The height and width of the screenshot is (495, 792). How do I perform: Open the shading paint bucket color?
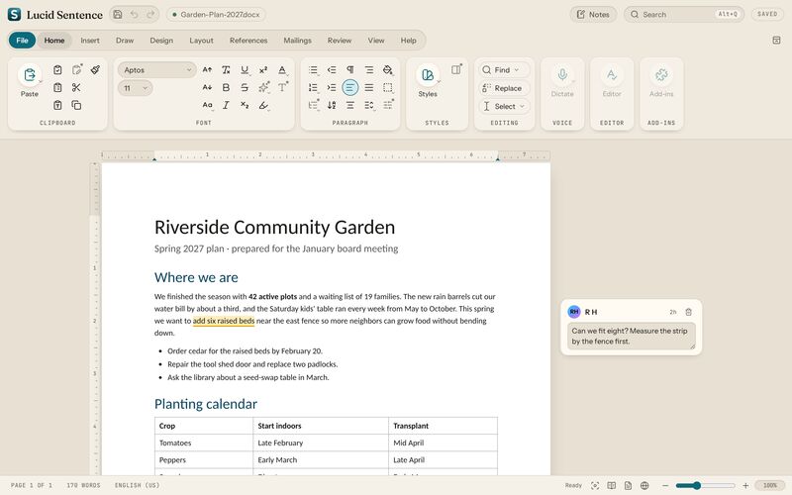coord(387,69)
